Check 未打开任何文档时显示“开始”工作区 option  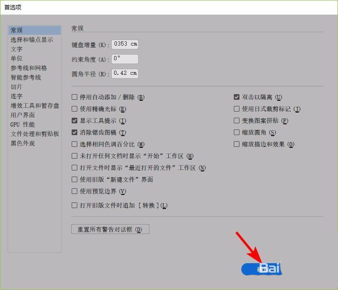pyautogui.click(x=74, y=156)
